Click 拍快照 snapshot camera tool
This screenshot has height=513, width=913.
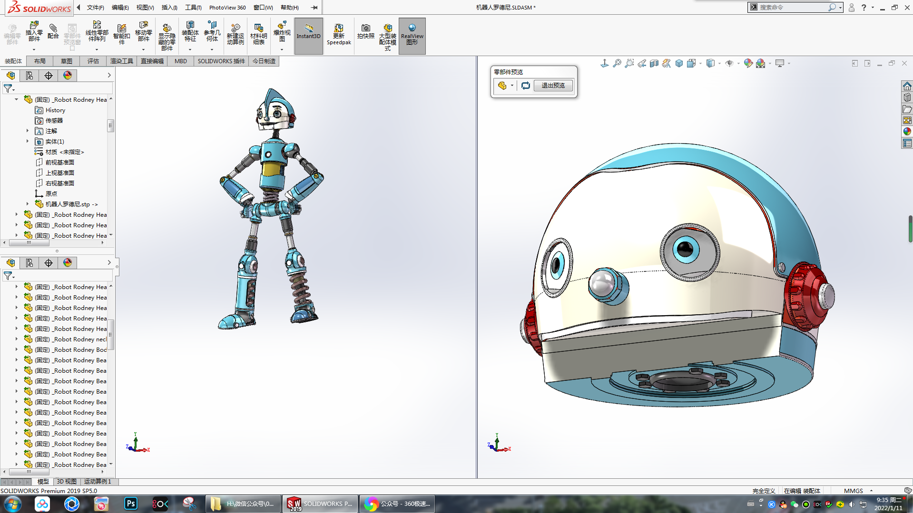point(365,31)
